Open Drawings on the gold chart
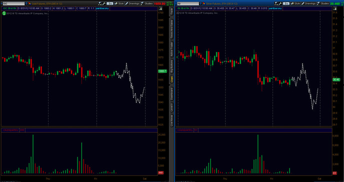 point(132,3)
